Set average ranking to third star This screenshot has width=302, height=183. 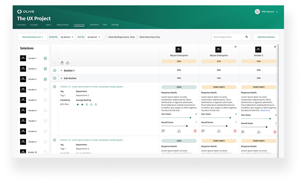87,104
